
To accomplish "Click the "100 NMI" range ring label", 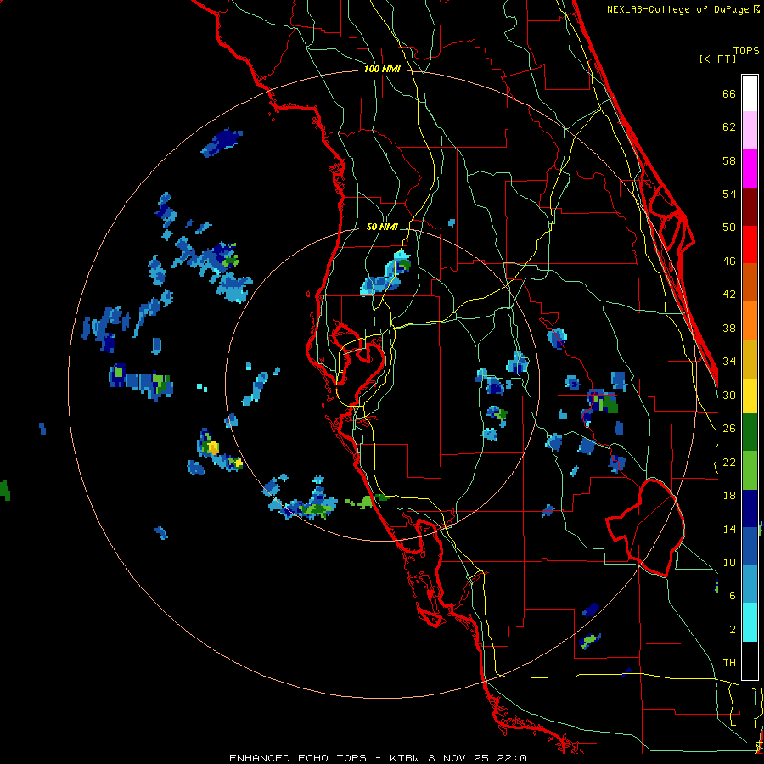I will coord(382,69).
